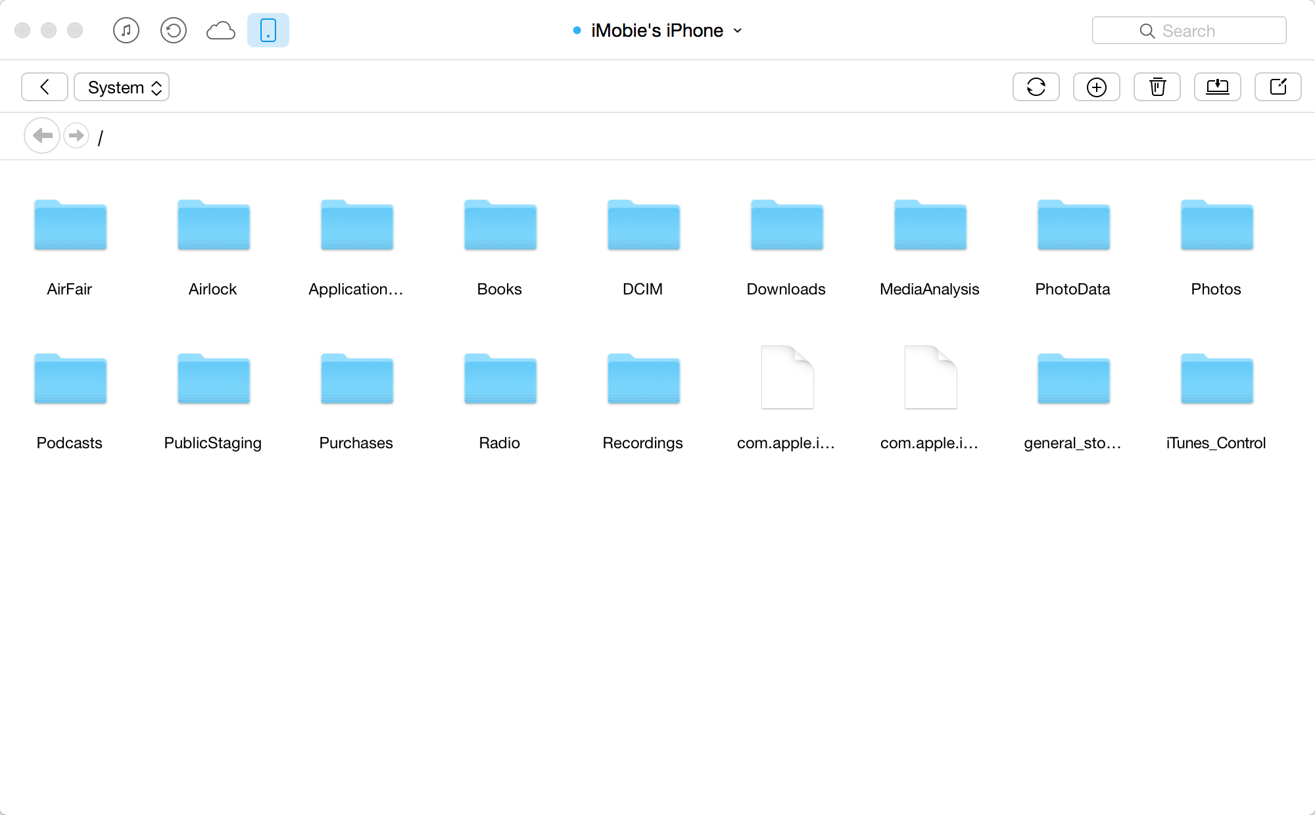Navigate back with the path arrow

tap(42, 135)
